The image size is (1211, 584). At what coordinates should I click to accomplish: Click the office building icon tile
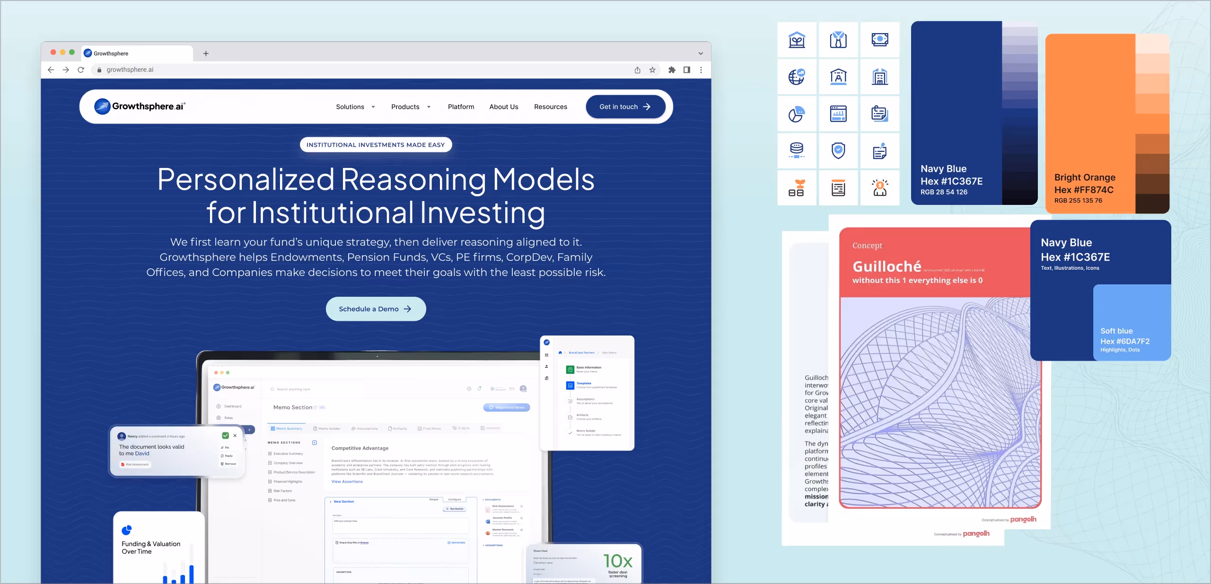pos(879,77)
